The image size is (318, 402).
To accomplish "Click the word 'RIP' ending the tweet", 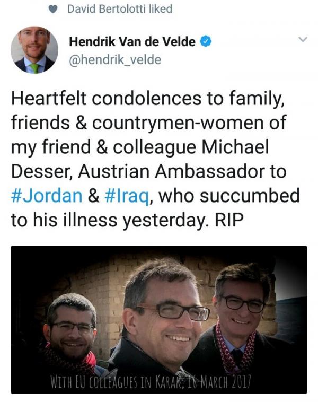I will 229,220.
